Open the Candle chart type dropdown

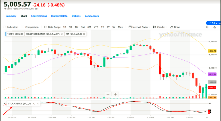click(160, 27)
